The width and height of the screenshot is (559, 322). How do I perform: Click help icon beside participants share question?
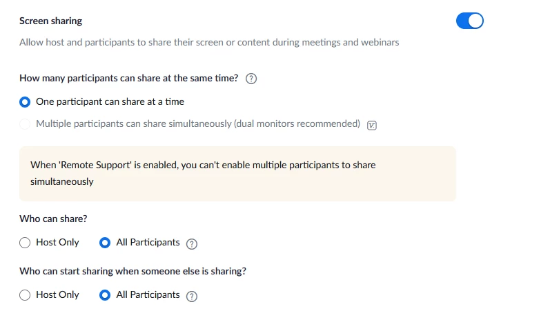251,79
